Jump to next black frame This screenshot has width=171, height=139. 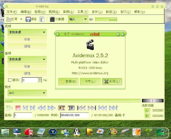pos(92,108)
